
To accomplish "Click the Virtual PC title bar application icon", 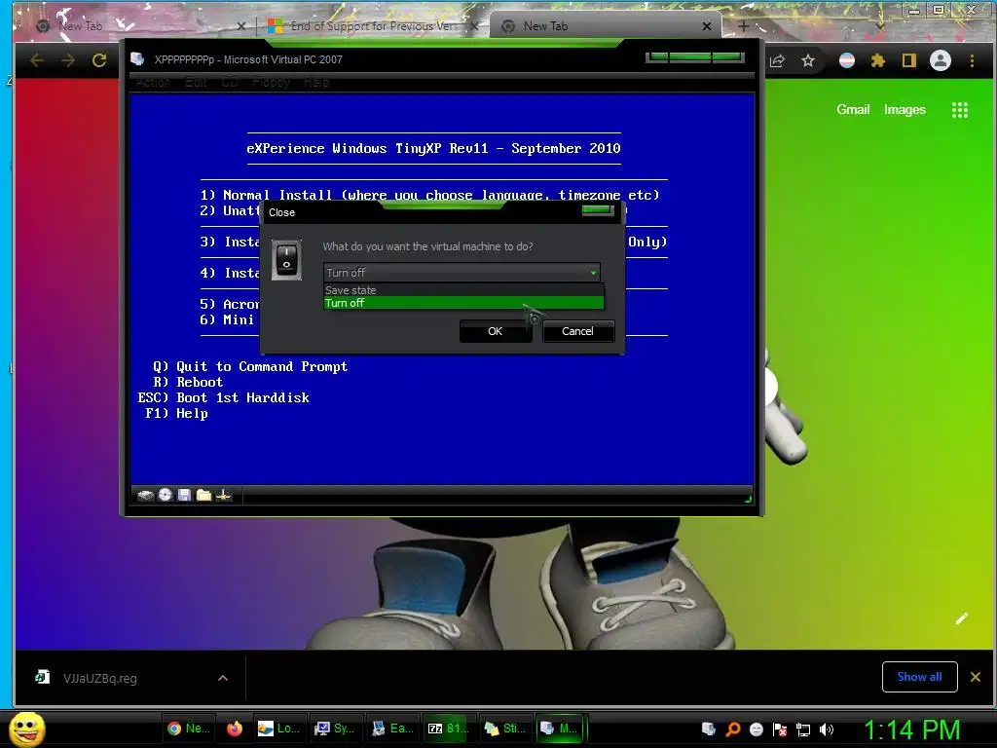I will click(x=137, y=59).
